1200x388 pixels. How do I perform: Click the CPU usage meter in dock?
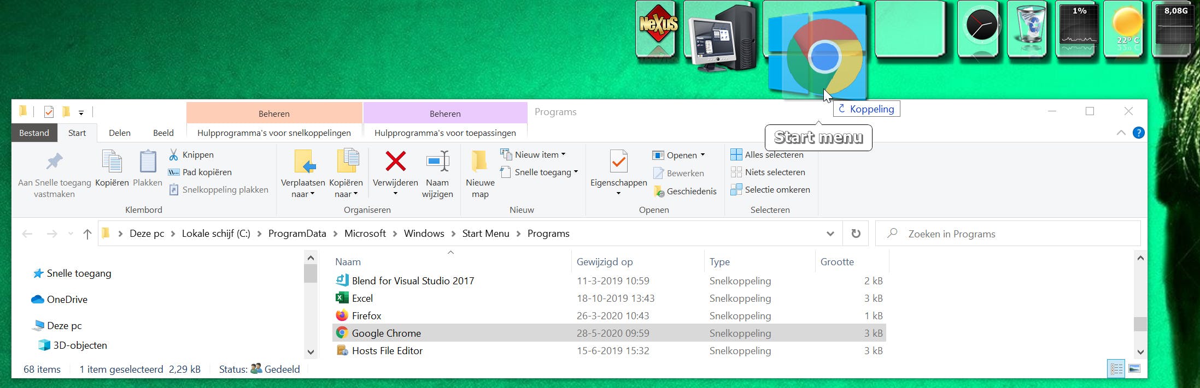(x=1078, y=26)
